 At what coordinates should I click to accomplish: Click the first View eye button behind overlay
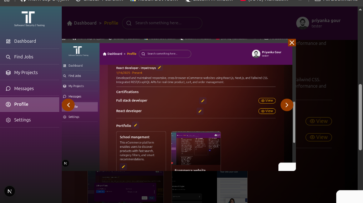point(318,121)
